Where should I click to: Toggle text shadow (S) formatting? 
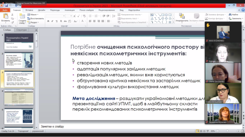tap(60, 21)
